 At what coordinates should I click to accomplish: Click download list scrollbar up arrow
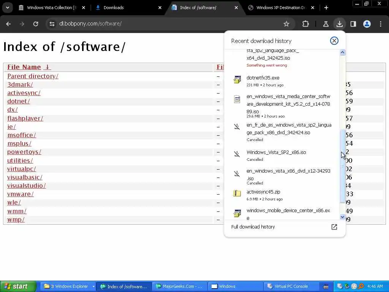tap(342, 52)
